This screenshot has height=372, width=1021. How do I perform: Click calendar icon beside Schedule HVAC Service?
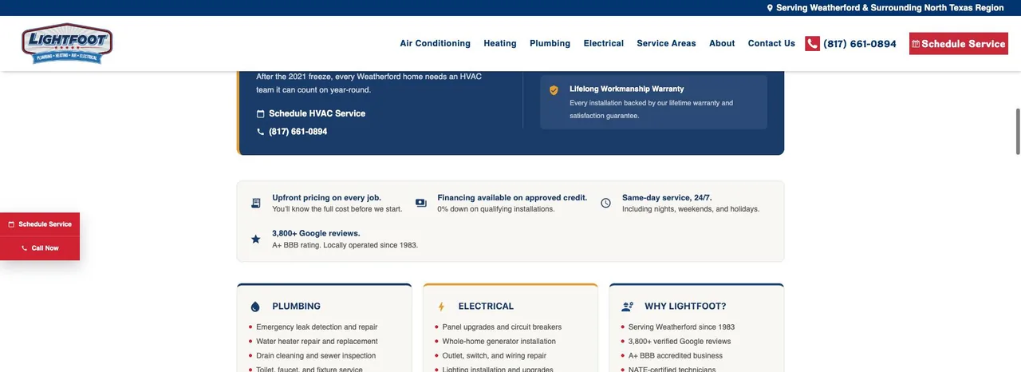click(x=260, y=114)
